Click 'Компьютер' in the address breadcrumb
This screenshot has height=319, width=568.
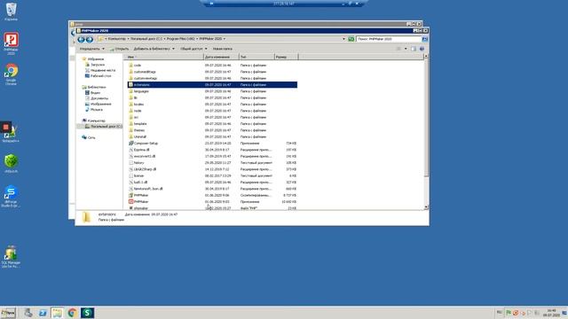(x=117, y=39)
